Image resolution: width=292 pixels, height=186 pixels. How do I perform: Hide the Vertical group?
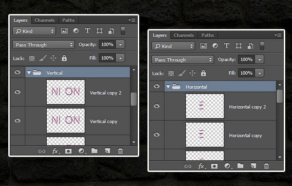18,72
